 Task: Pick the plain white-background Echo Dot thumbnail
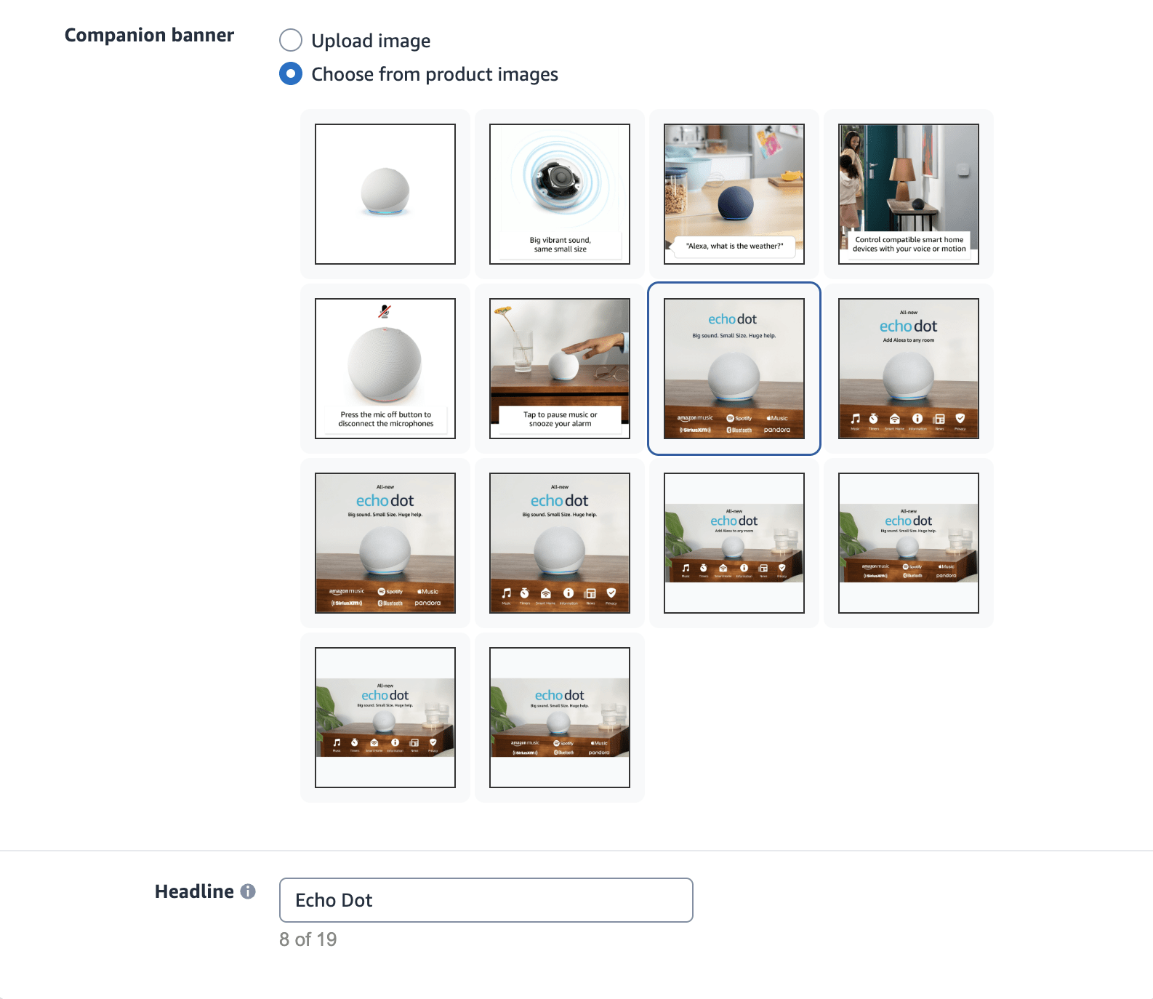pyautogui.click(x=385, y=194)
